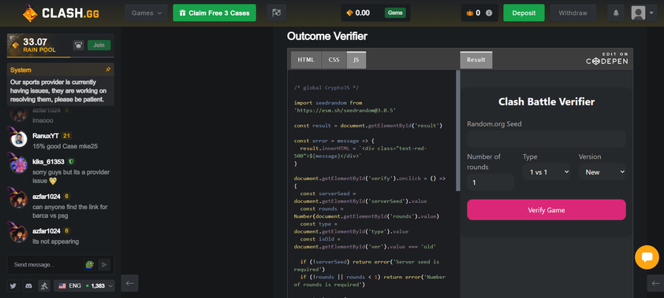Viewport: 664px width, 298px height.
Task: Click the Number of rounds input
Action: (x=491, y=182)
